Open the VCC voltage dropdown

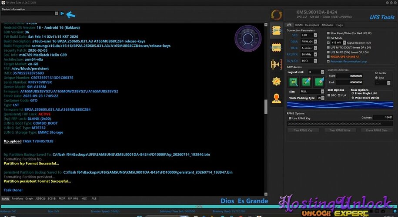[315, 35]
